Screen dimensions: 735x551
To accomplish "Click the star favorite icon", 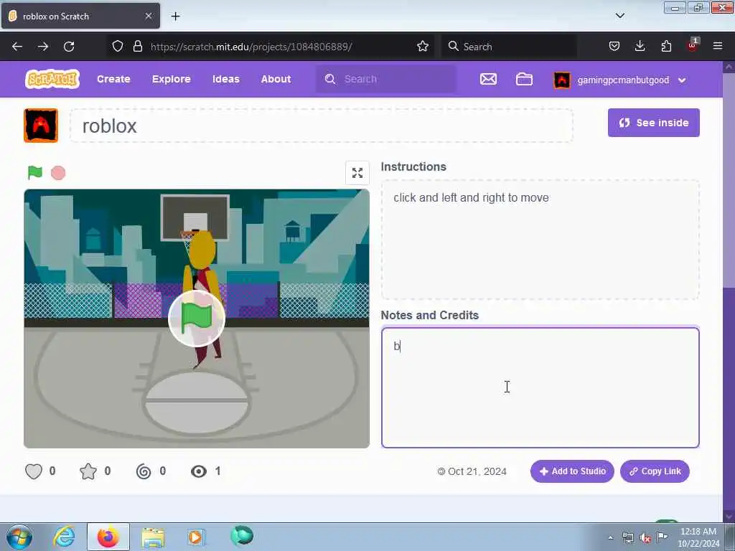I will coord(88,471).
